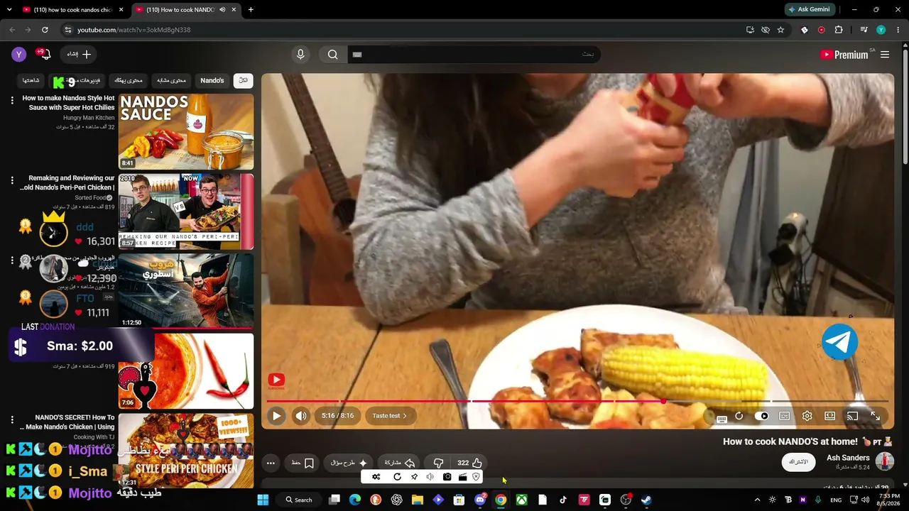
Task: Click the pin icon in floating toolbar
Action: point(414,477)
